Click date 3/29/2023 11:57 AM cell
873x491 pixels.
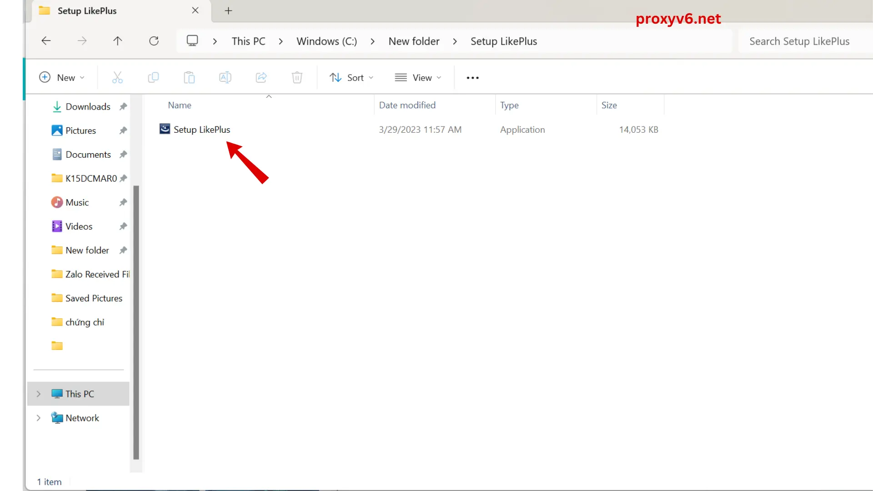(x=420, y=130)
